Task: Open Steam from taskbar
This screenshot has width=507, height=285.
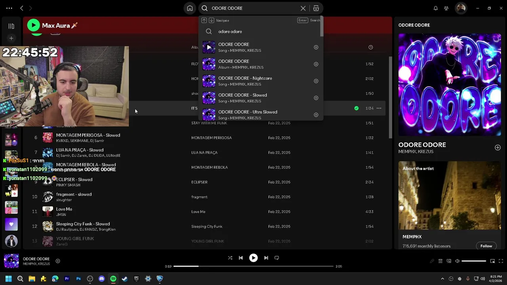Action: [125, 279]
